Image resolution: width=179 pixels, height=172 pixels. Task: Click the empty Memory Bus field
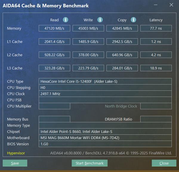[x=54, y=119]
